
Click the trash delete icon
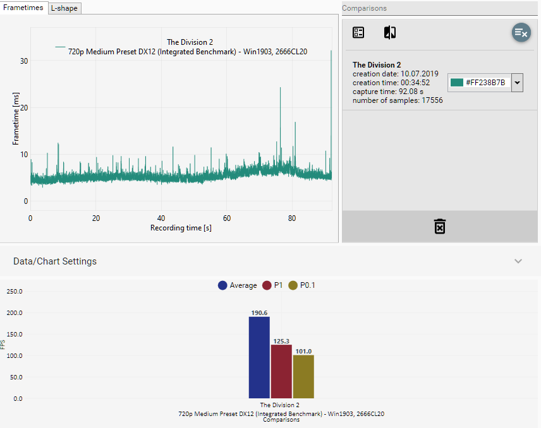[440, 227]
